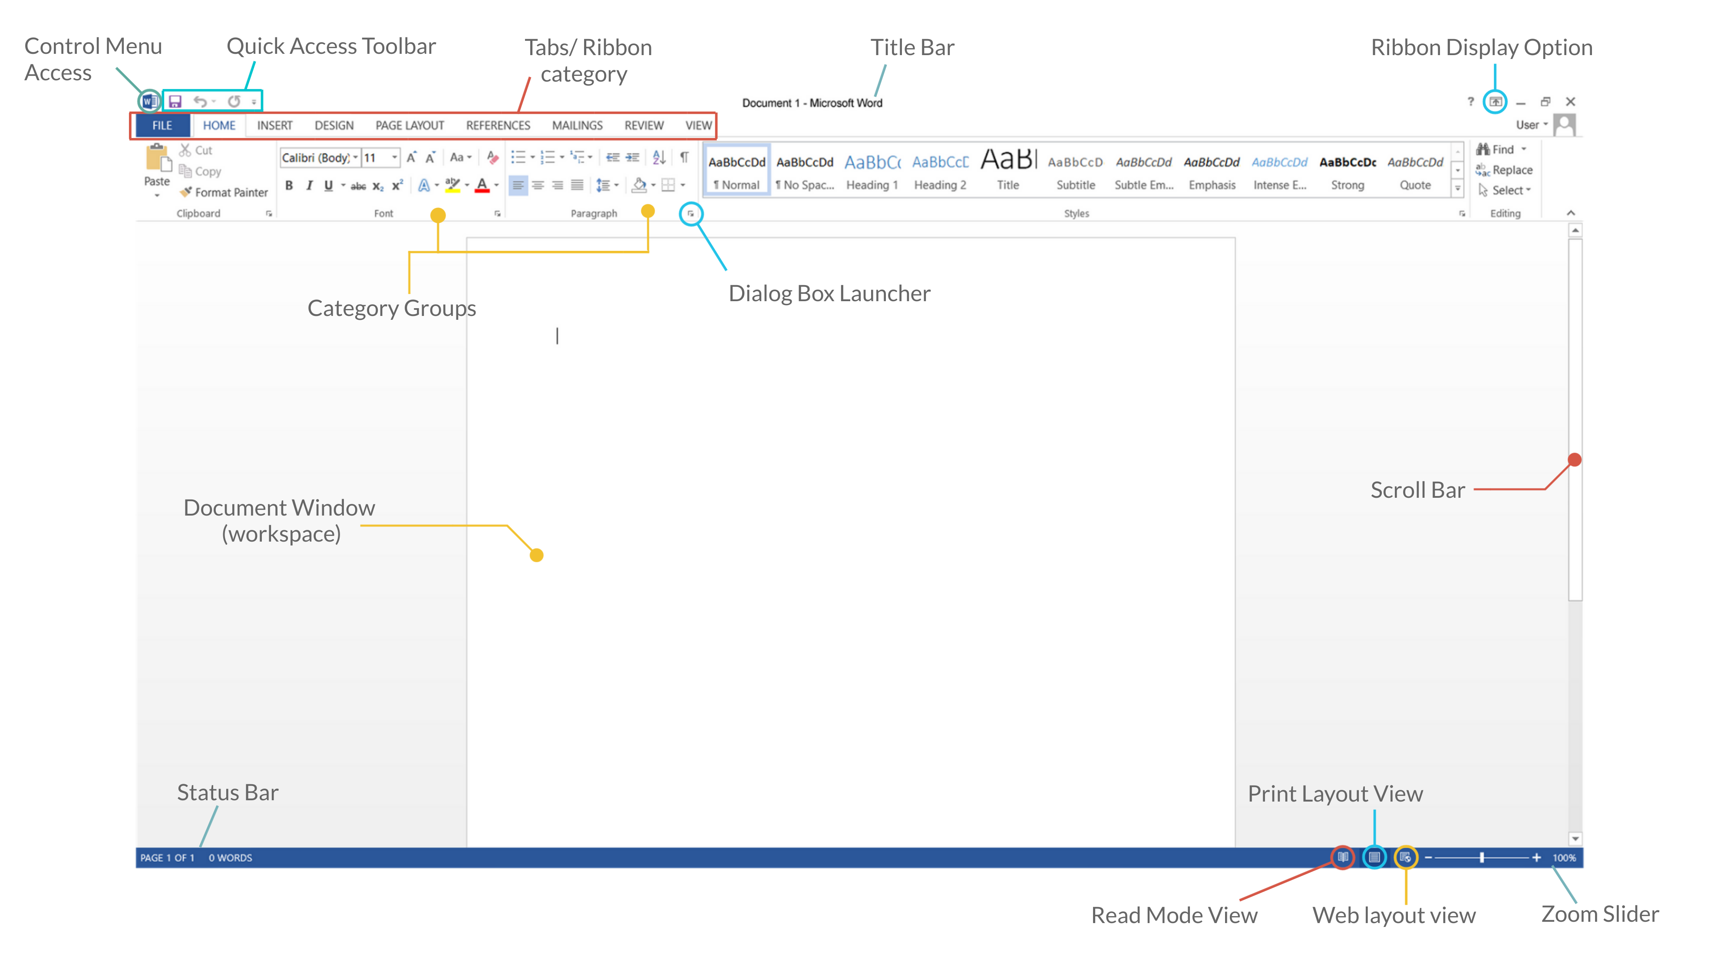Click the Clear All Formatting icon
The image size is (1714, 963).
(492, 158)
